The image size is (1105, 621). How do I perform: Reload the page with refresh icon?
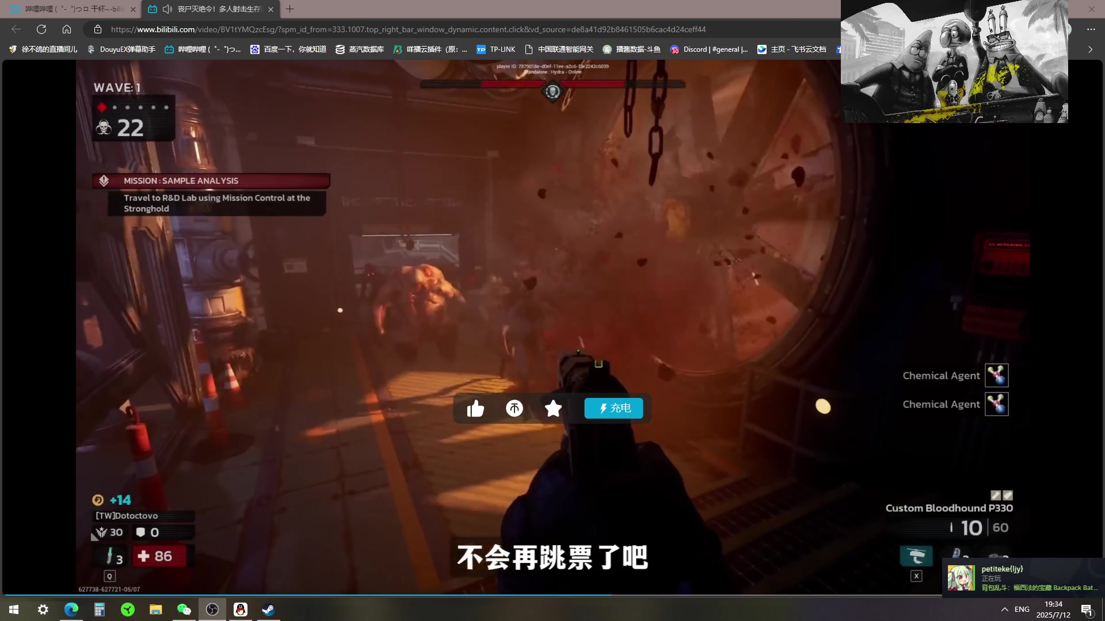(x=41, y=29)
